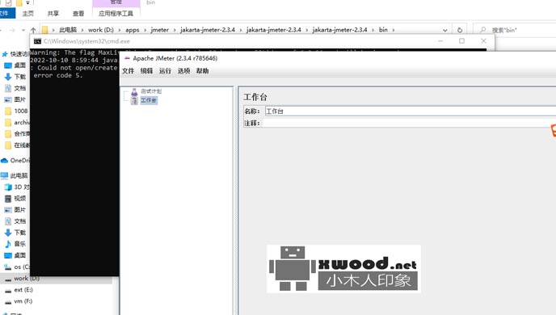Click jmeter in the address breadcrumb

click(159, 30)
